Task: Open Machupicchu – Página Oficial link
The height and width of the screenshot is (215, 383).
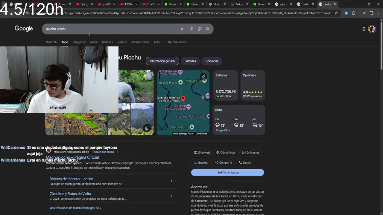Action: (x=72, y=157)
